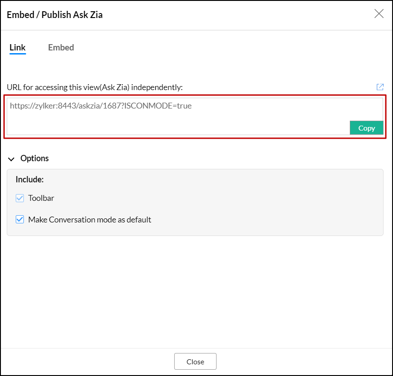This screenshot has height=376, width=393.
Task: Click empty space inside the gray Options panel
Action: (x=270, y=203)
